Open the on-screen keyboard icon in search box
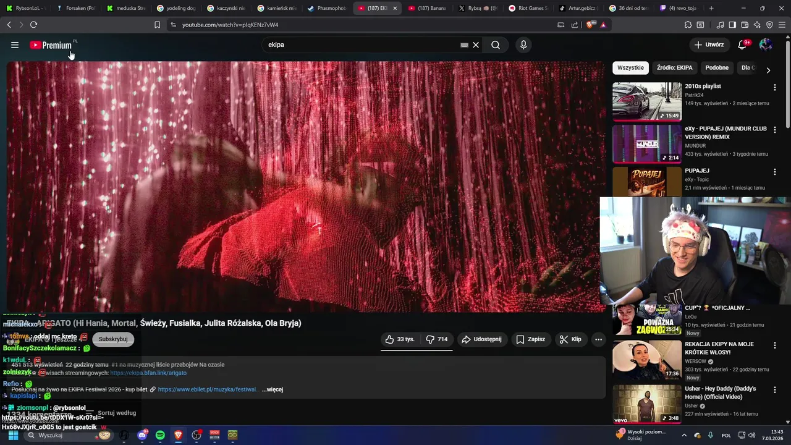Viewport: 791px width, 445px height. click(x=464, y=44)
